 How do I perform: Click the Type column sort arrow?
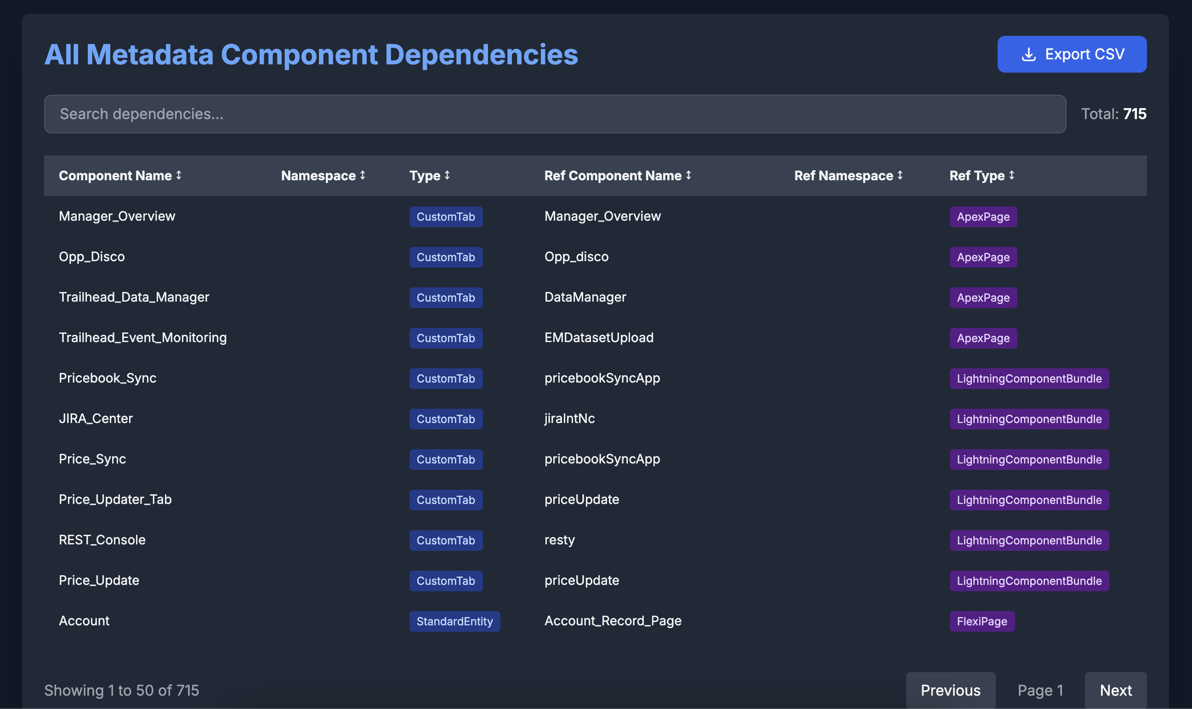[447, 175]
